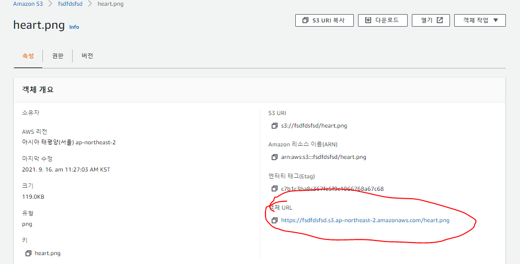Copy the Etag value icon
This screenshot has height=264, width=520.
[x=274, y=189]
